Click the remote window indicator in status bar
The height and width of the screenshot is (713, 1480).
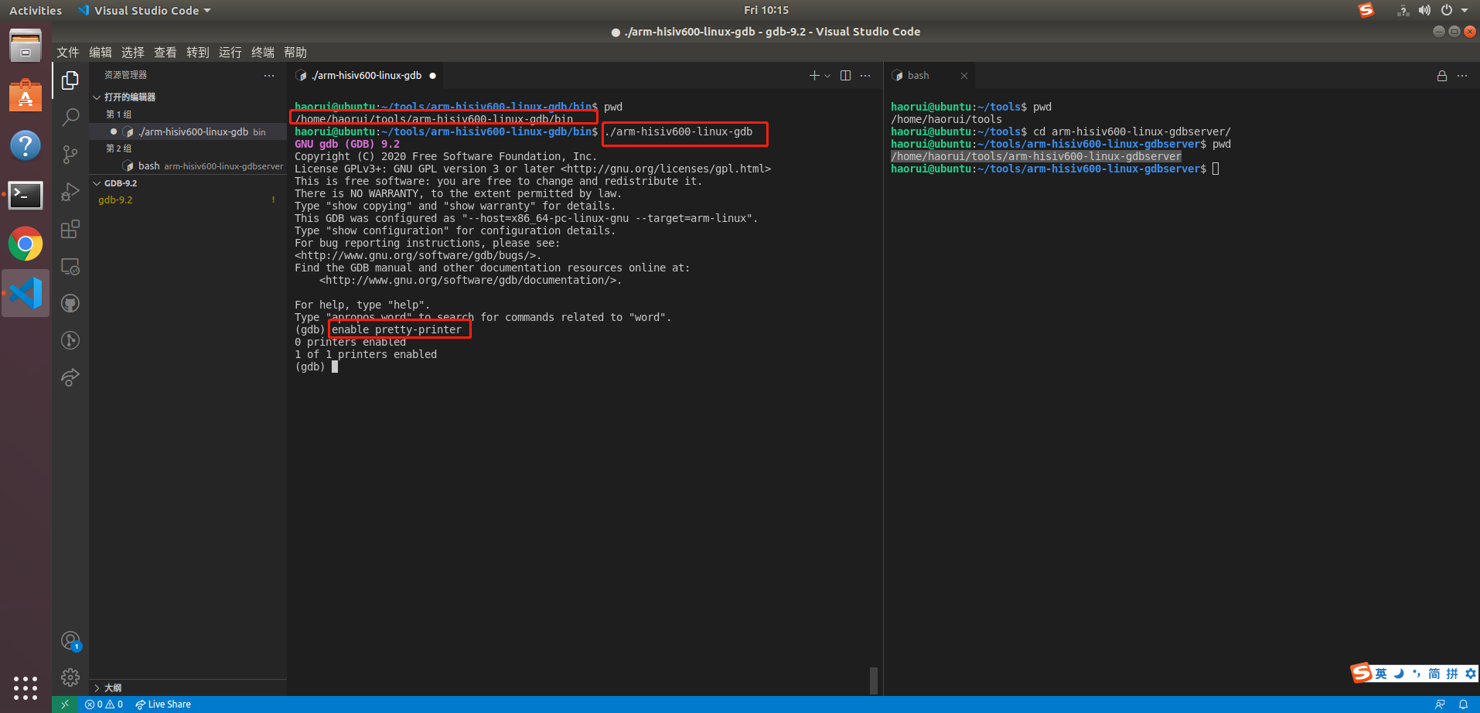pos(65,704)
